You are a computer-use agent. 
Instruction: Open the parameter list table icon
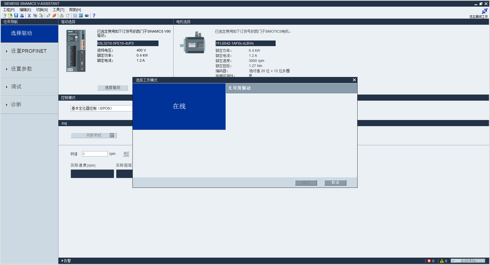(x=75, y=16)
